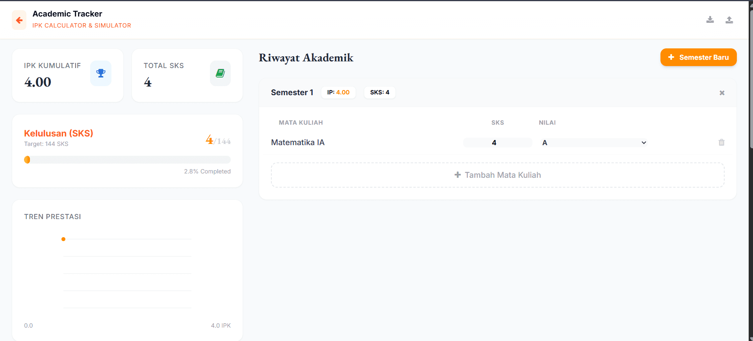
Task: Click the green book icon in Total SKS card
Action: [x=220, y=73]
